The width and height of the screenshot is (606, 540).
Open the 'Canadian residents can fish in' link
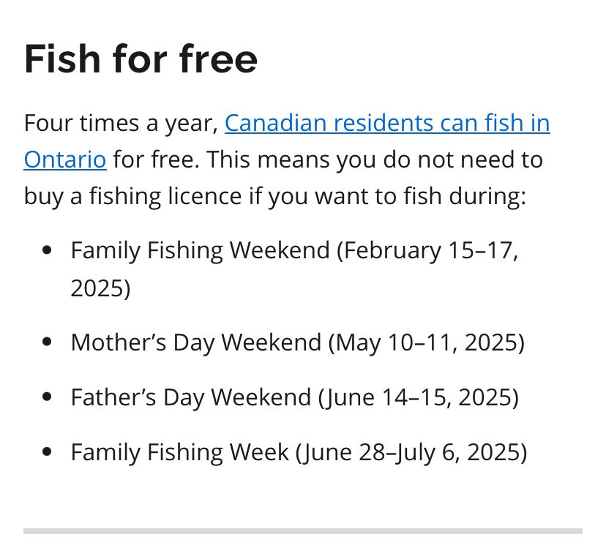(387, 123)
